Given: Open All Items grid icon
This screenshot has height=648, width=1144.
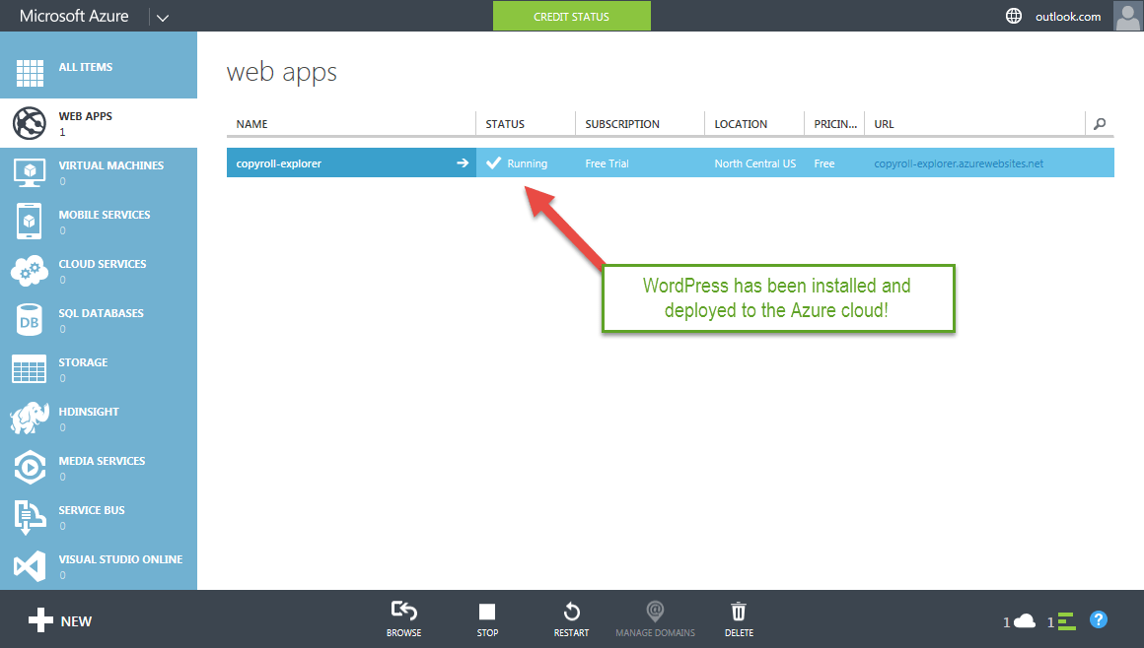Looking at the screenshot, I should [x=30, y=73].
